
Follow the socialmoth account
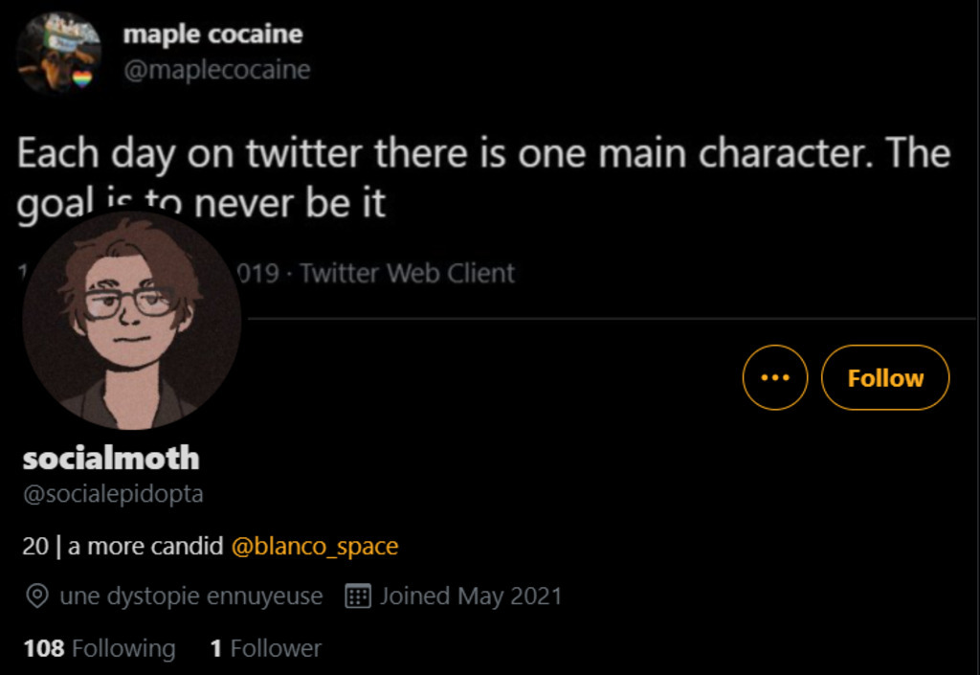pos(885,377)
